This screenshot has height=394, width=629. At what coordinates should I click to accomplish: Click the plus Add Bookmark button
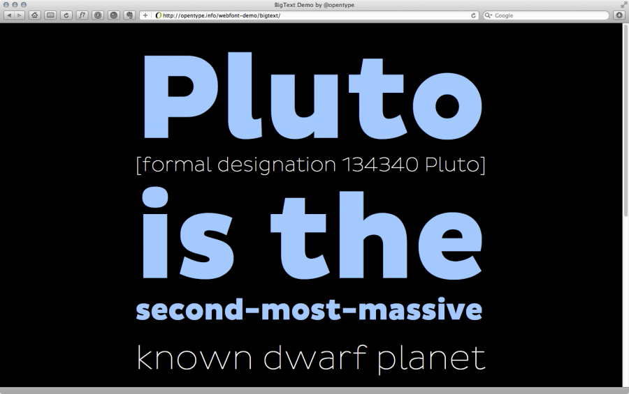(x=145, y=15)
